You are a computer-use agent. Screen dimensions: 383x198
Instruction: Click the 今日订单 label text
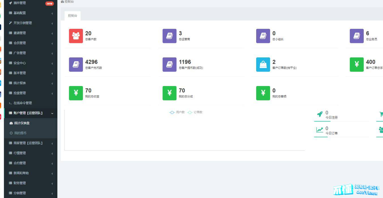pyautogui.click(x=331, y=133)
